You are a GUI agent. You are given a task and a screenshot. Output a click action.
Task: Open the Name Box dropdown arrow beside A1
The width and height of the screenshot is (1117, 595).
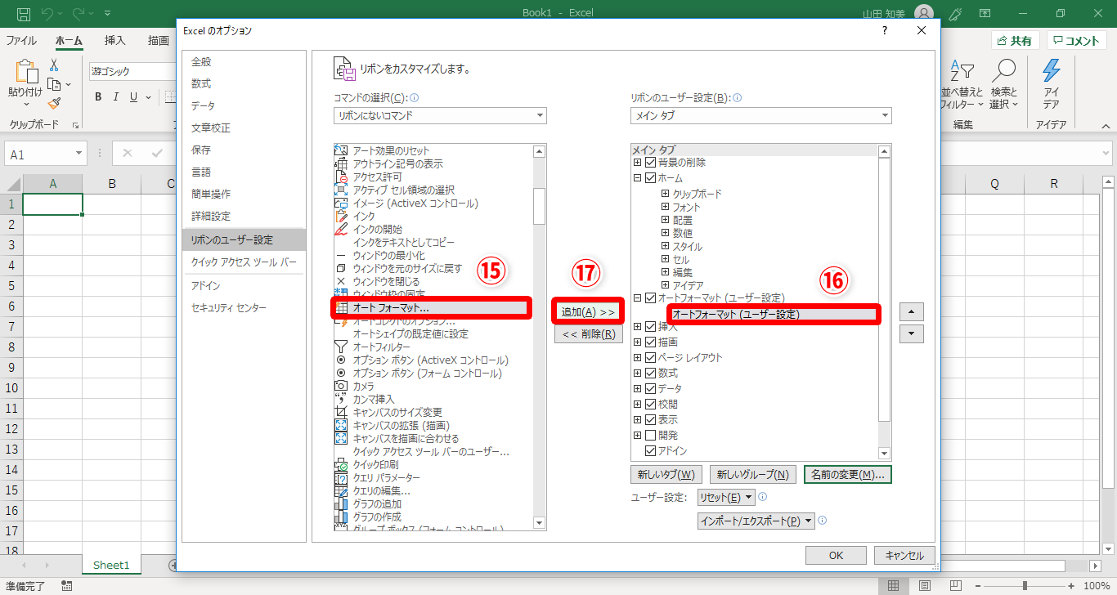click(79, 154)
